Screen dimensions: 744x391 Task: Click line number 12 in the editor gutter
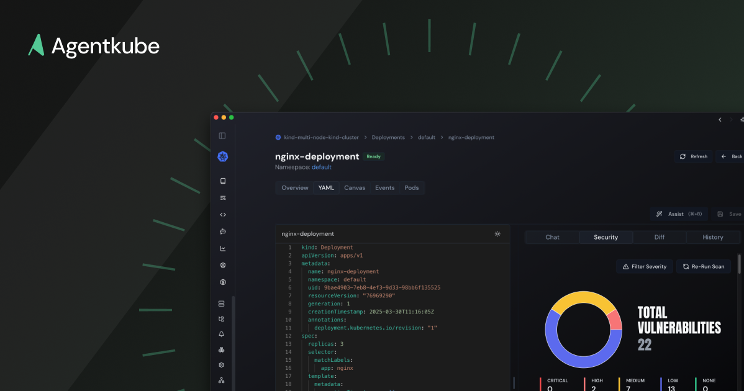(x=288, y=336)
